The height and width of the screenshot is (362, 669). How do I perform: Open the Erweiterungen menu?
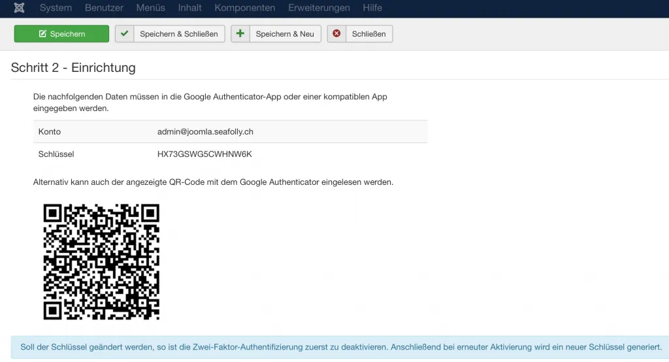(319, 8)
